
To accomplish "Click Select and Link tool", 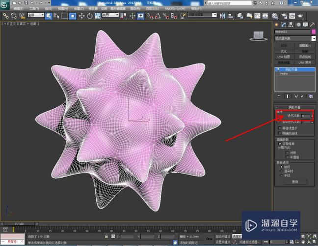I will click(x=6, y=16).
